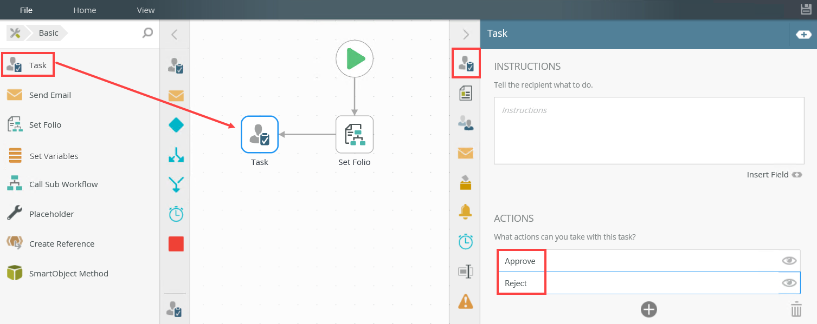
Task: Open the reminder bell tab icon
Action: pos(466,211)
